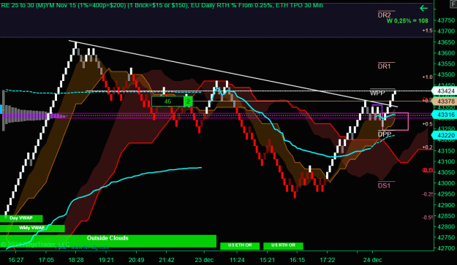Select the bright green box labeled 2
Screen dimensions: 457x265
[188, 101]
